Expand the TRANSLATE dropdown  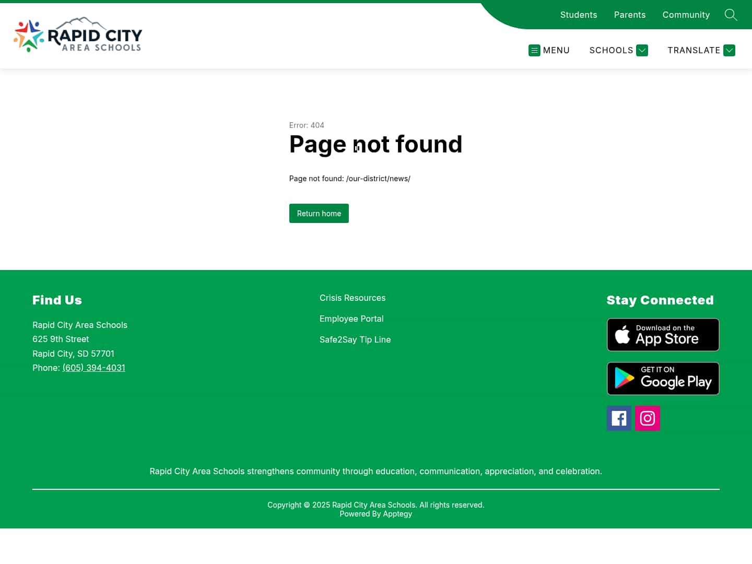[701, 50]
